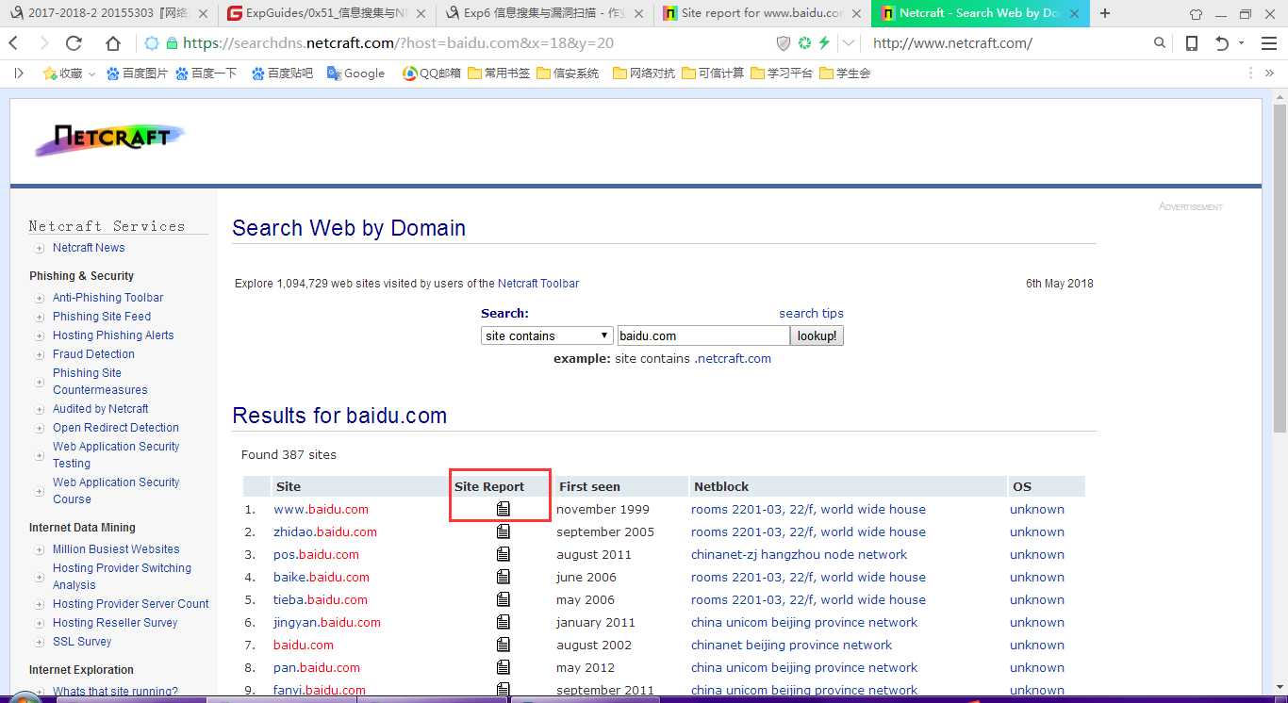Open site report for pan.baidu.com
Viewport: 1288px width, 703px height.
point(504,667)
